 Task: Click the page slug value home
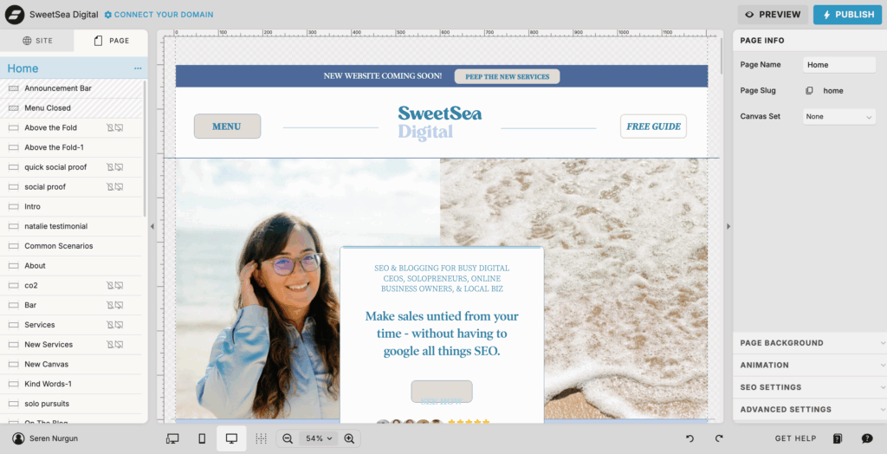pos(832,91)
